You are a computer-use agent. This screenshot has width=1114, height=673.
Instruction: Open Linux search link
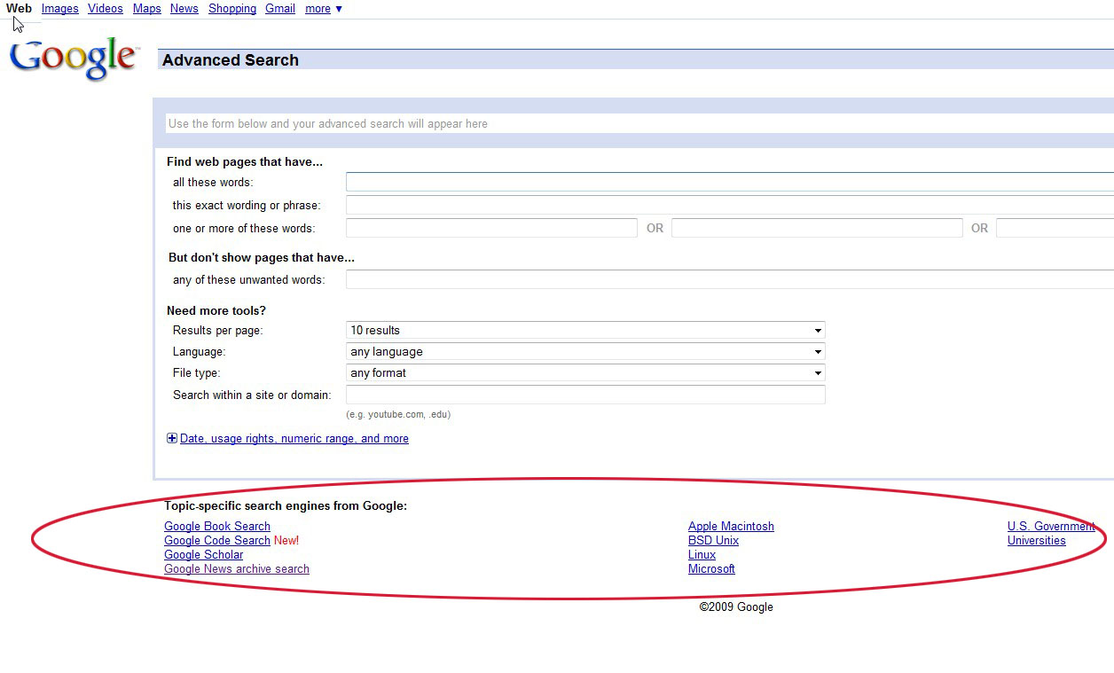click(x=702, y=554)
